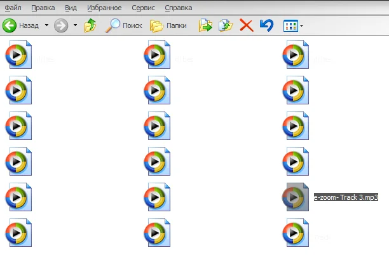
Task: Click the Move To folder icon
Action: pyautogui.click(x=205, y=25)
